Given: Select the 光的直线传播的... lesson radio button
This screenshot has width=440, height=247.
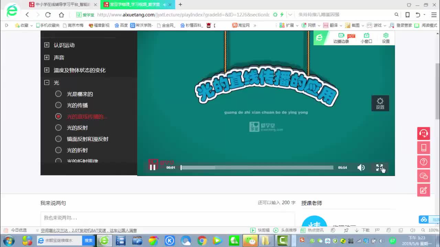Looking at the screenshot, I should click(x=58, y=116).
